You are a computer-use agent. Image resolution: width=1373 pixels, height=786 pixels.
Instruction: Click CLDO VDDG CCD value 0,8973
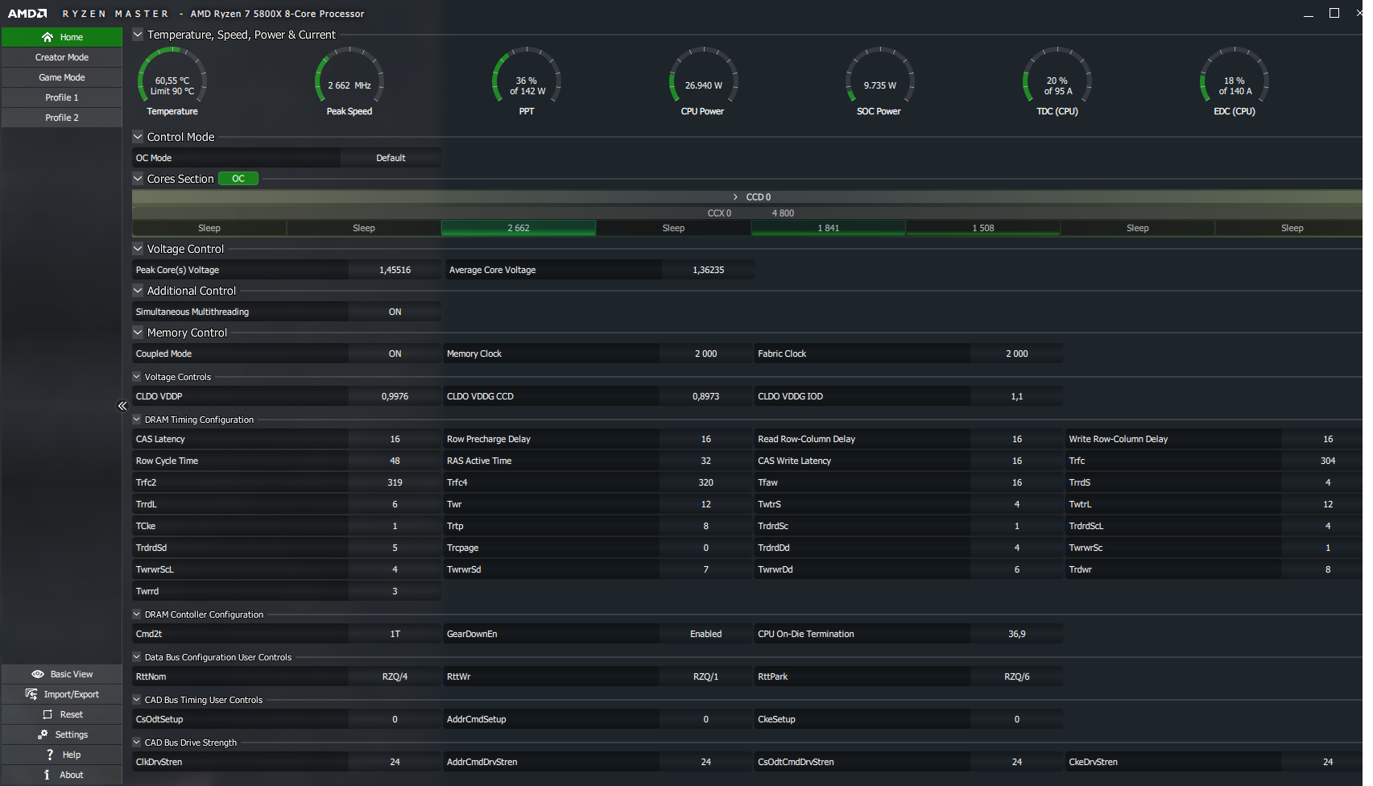705,396
